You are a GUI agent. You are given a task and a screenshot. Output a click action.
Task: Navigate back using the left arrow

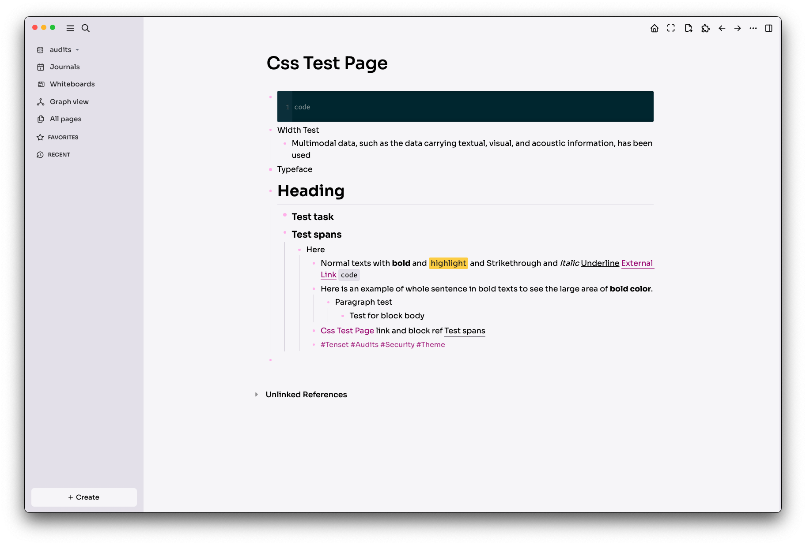722,28
